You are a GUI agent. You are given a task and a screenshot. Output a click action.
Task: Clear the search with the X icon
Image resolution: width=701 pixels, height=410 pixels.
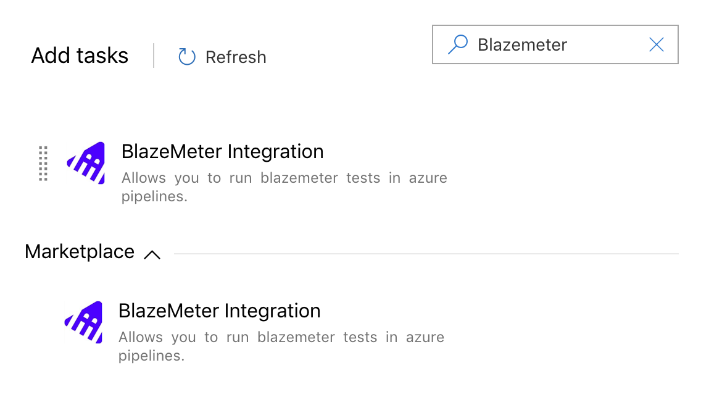point(657,44)
